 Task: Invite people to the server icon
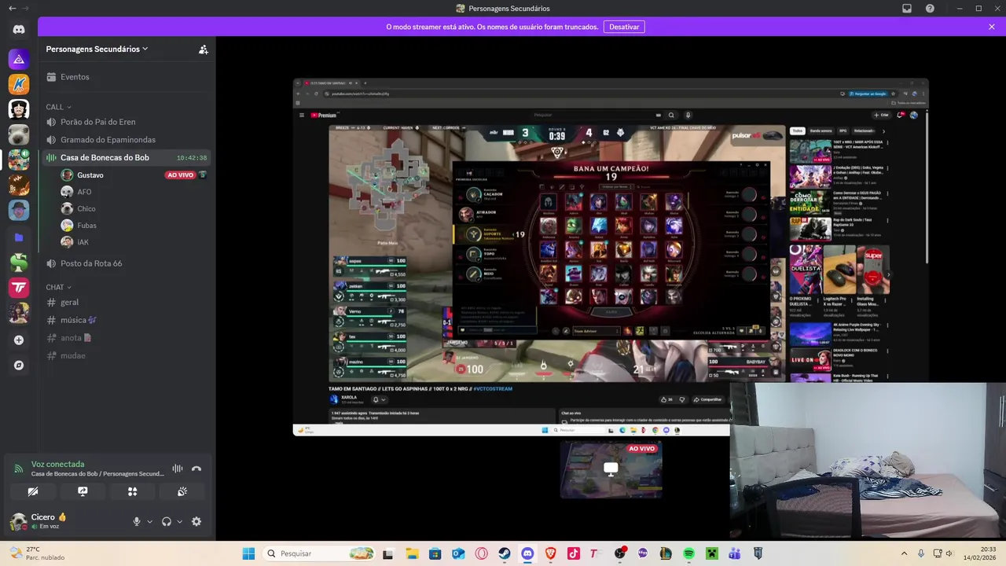204,49
